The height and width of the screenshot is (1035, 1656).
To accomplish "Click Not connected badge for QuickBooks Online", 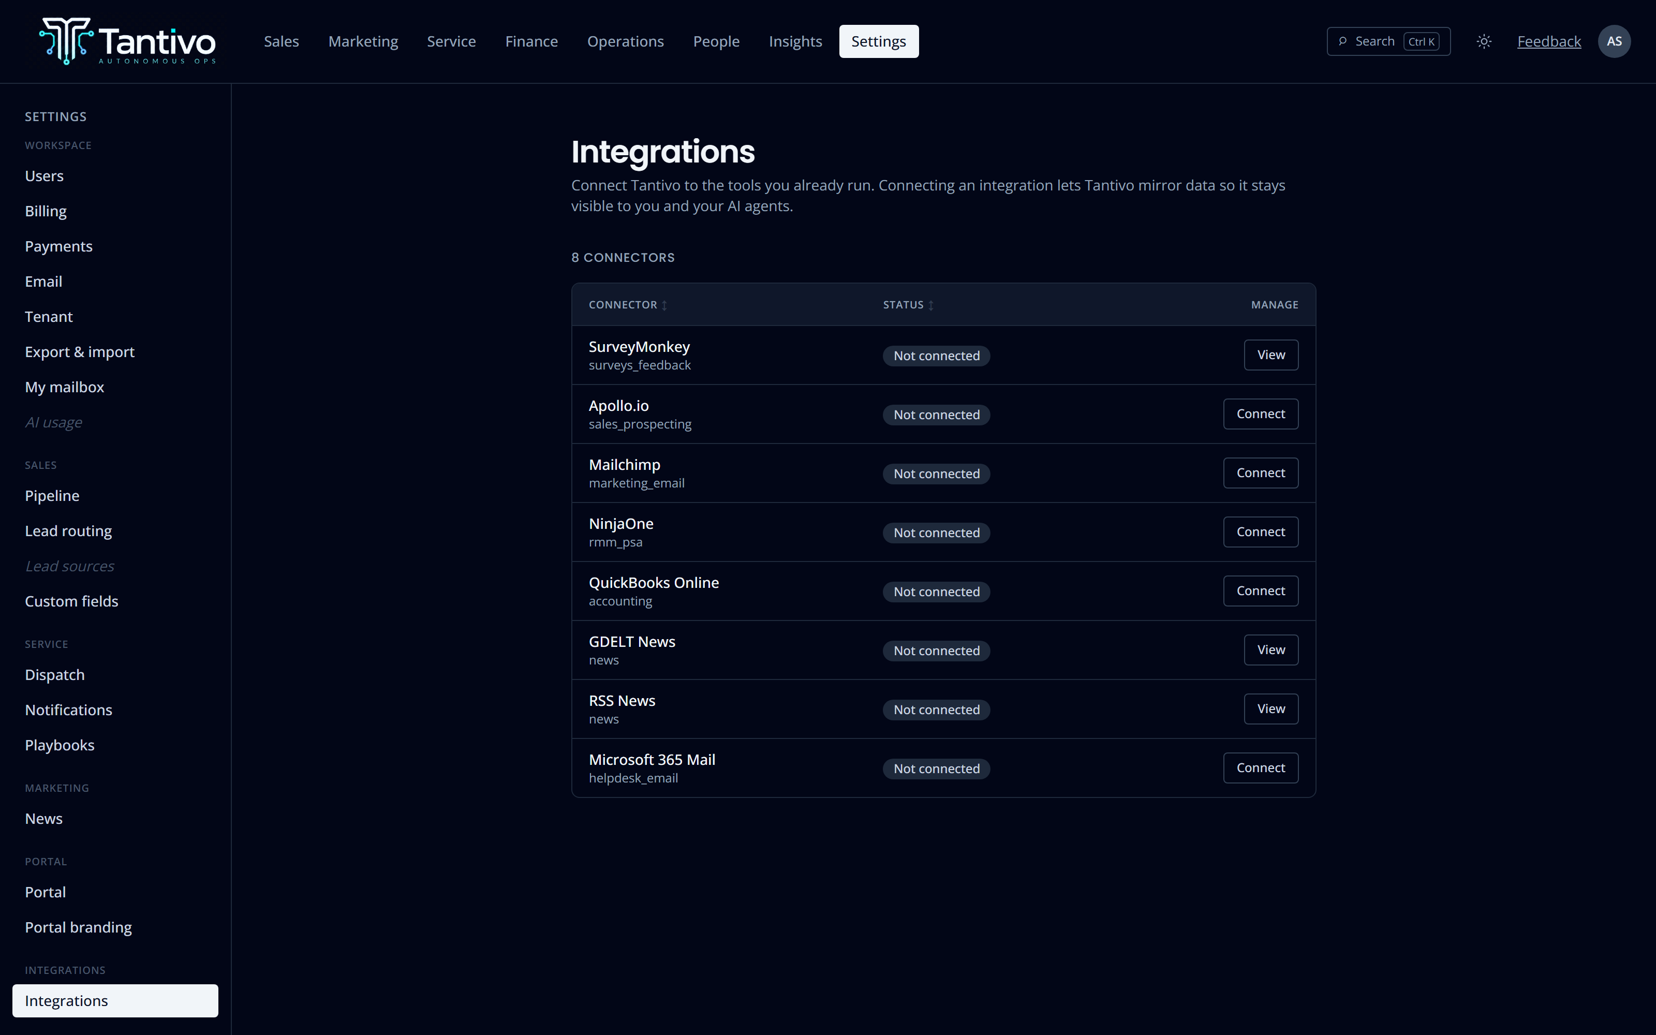I will coord(936,592).
